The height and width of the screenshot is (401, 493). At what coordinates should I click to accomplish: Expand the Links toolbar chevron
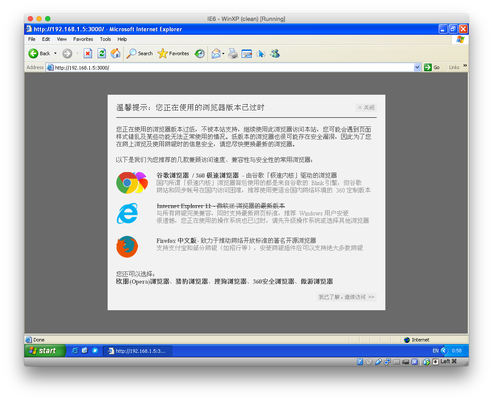coord(465,66)
